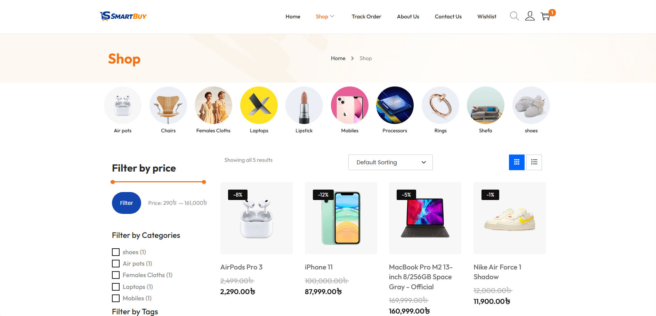Image resolution: width=656 pixels, height=316 pixels.
Task: Apply the blue price Filter button
Action: pos(127,203)
